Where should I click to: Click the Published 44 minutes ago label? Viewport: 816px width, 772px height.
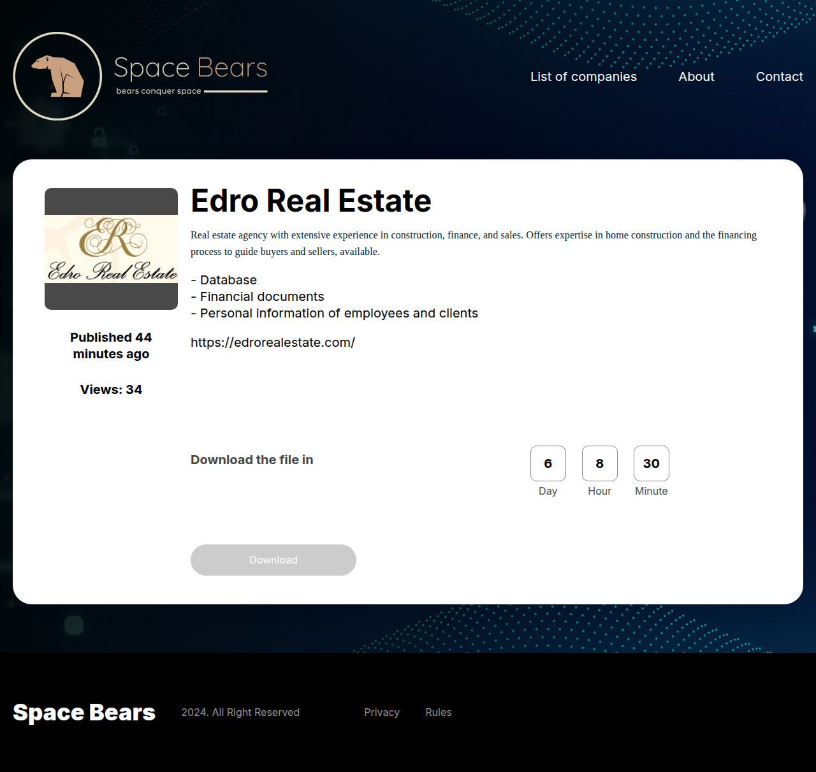(111, 346)
